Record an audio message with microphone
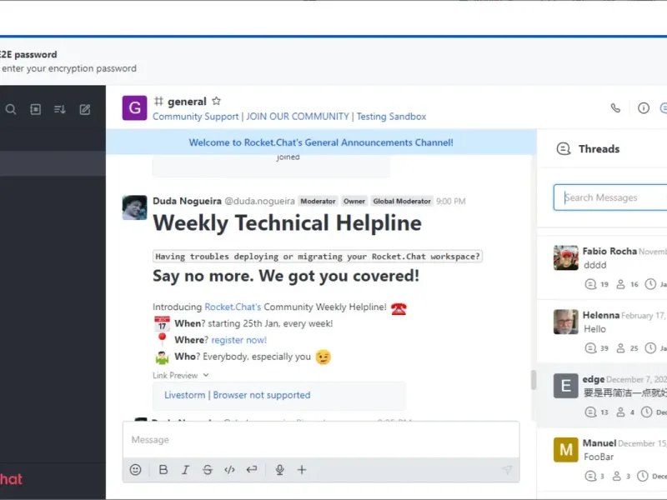 279,470
